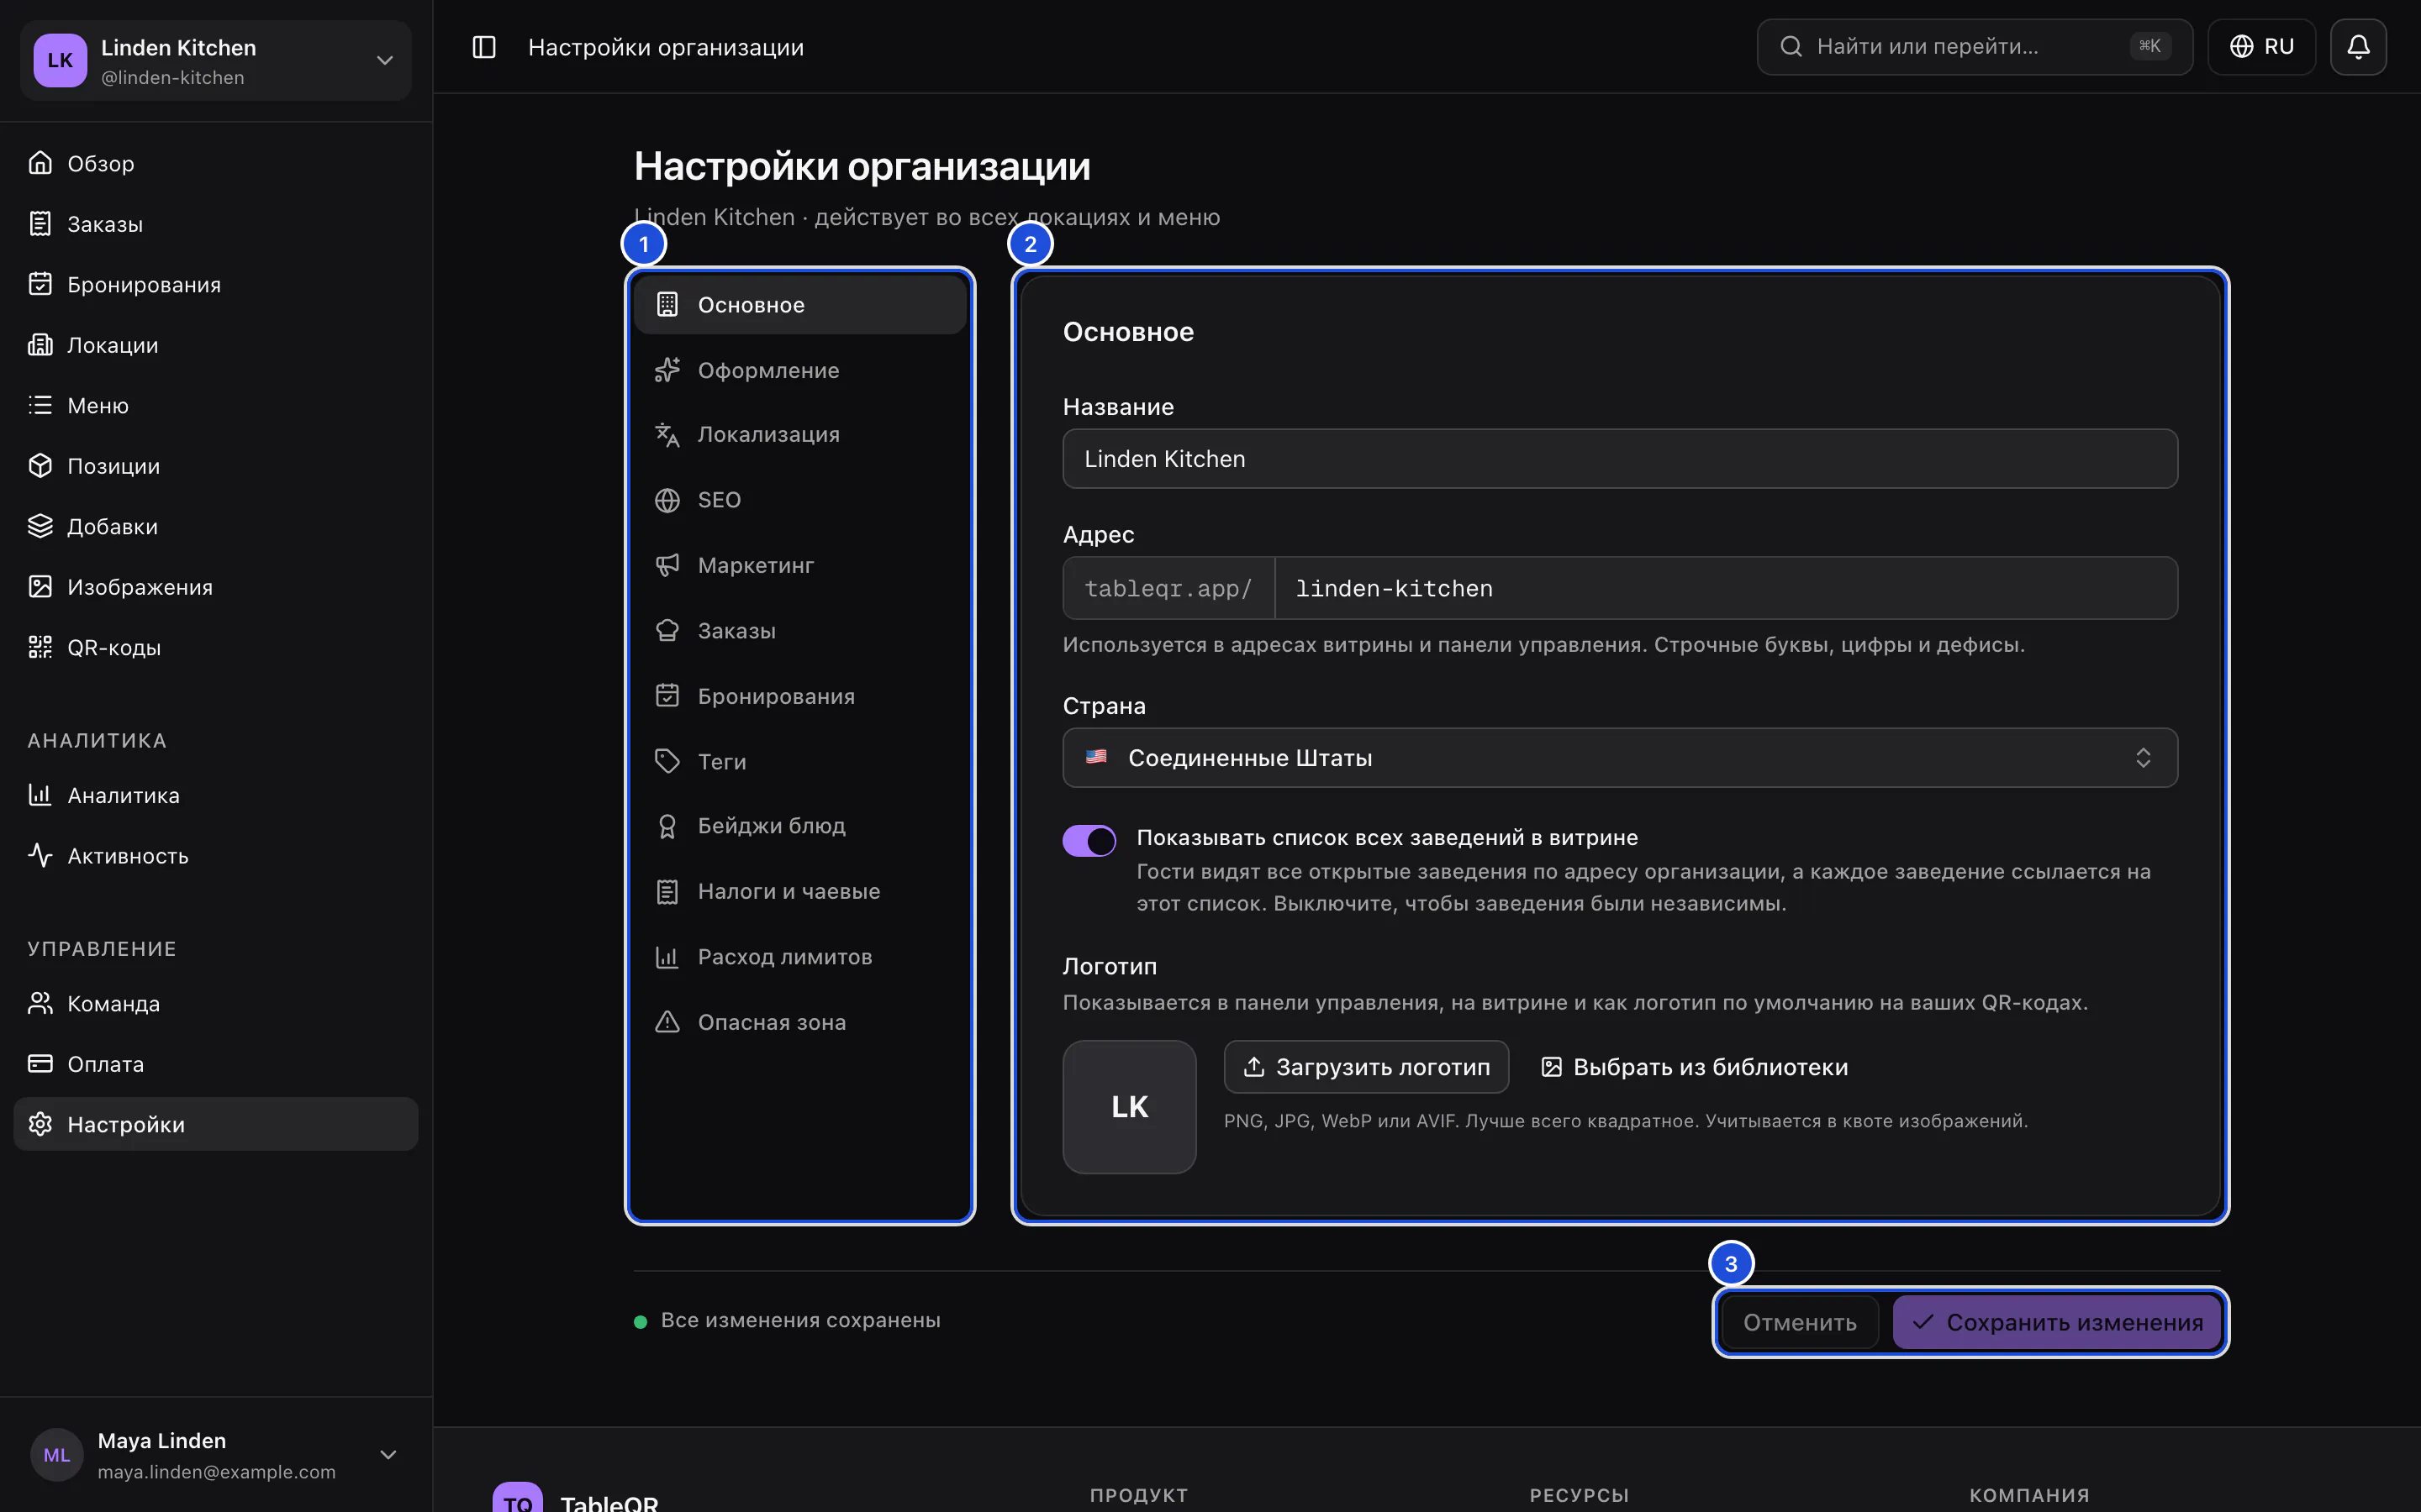Open Аналитика page

(216, 795)
